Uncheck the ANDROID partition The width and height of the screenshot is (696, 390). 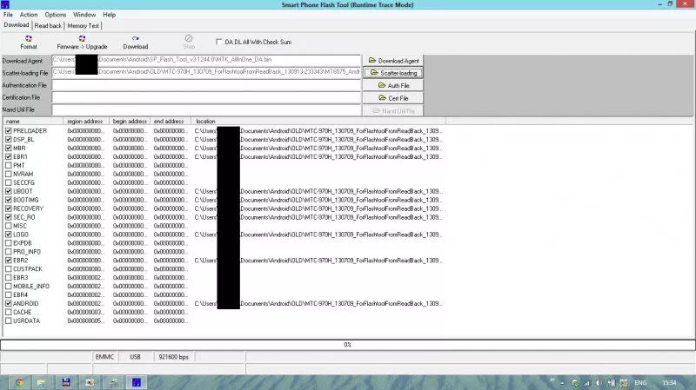point(9,303)
